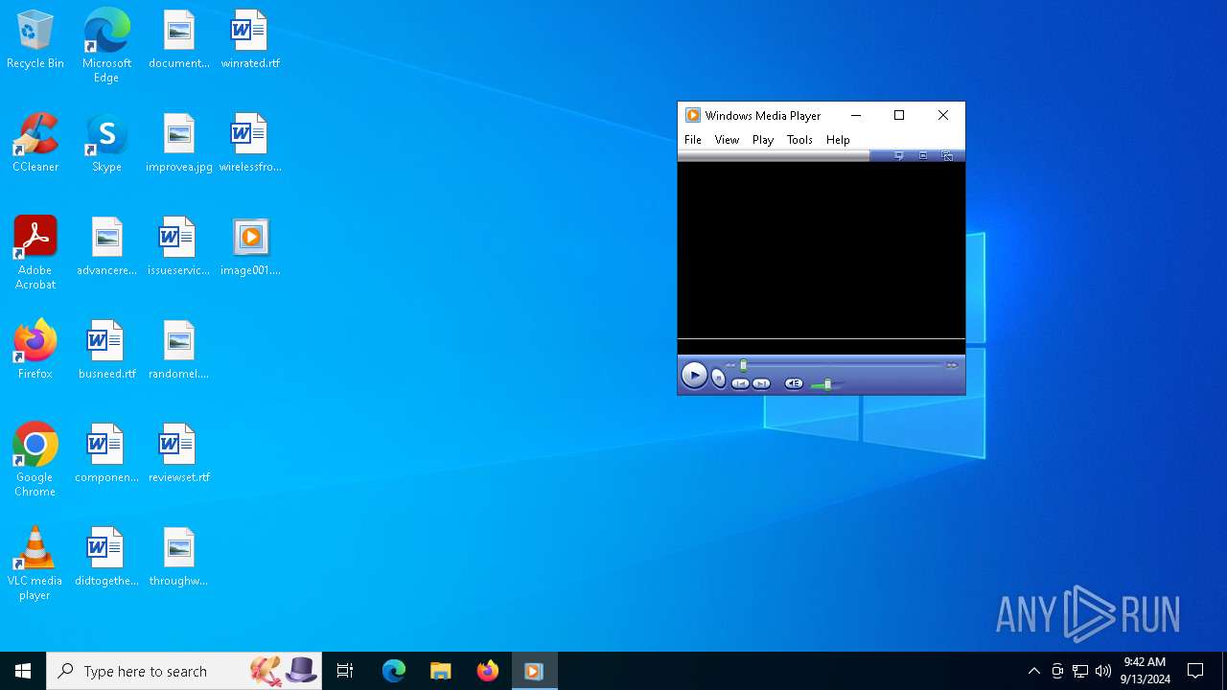Open the View menu
This screenshot has height=690, width=1227.
pos(727,140)
